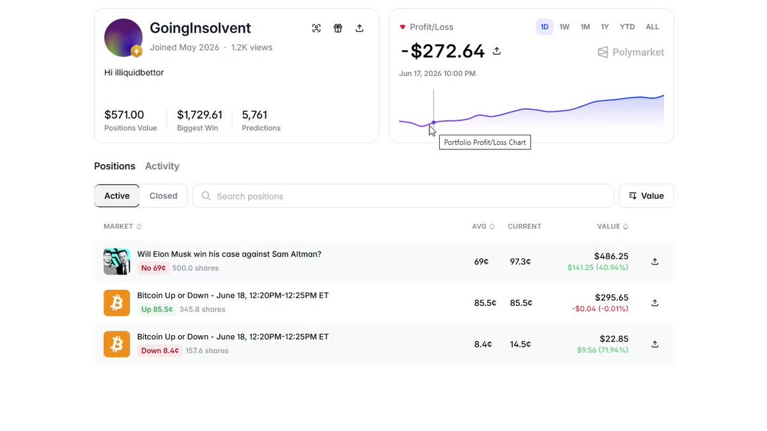767x431 pixels.
Task: Click the red heart icon next to Profit/Loss
Action: point(403,27)
